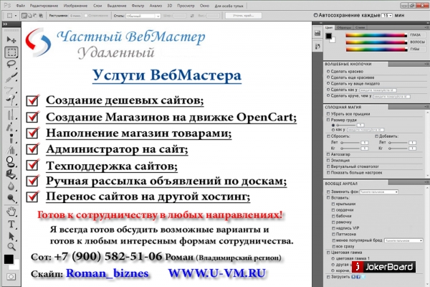
Task: Open the Окно menu
Action: tap(204, 6)
